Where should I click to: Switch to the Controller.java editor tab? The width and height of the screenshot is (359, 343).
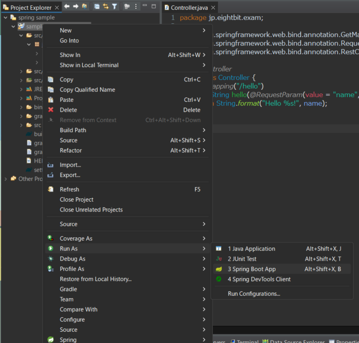(x=189, y=8)
